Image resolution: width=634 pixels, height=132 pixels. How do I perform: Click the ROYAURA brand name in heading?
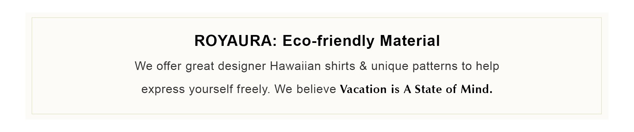click(x=233, y=41)
